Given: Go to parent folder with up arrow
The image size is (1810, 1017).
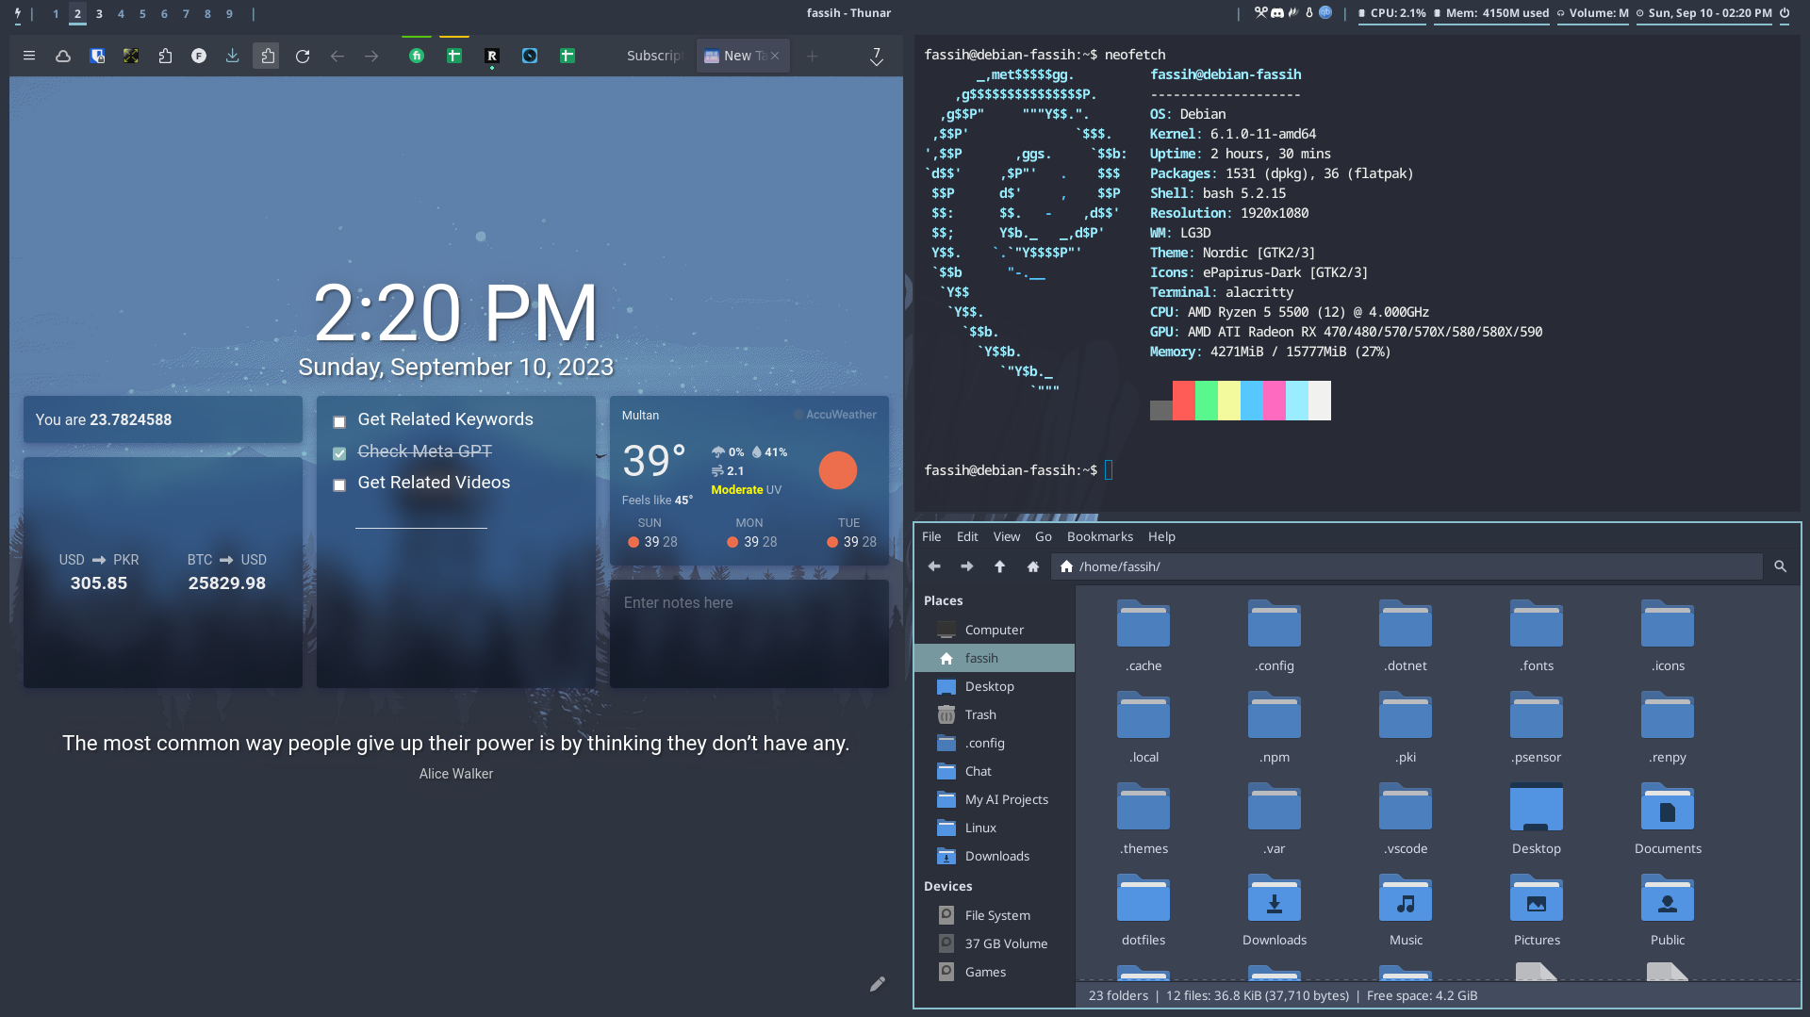Looking at the screenshot, I should pyautogui.click(x=1000, y=566).
